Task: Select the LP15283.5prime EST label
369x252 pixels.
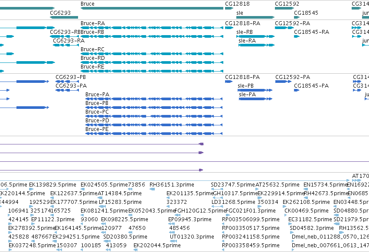Action: click(120, 202)
